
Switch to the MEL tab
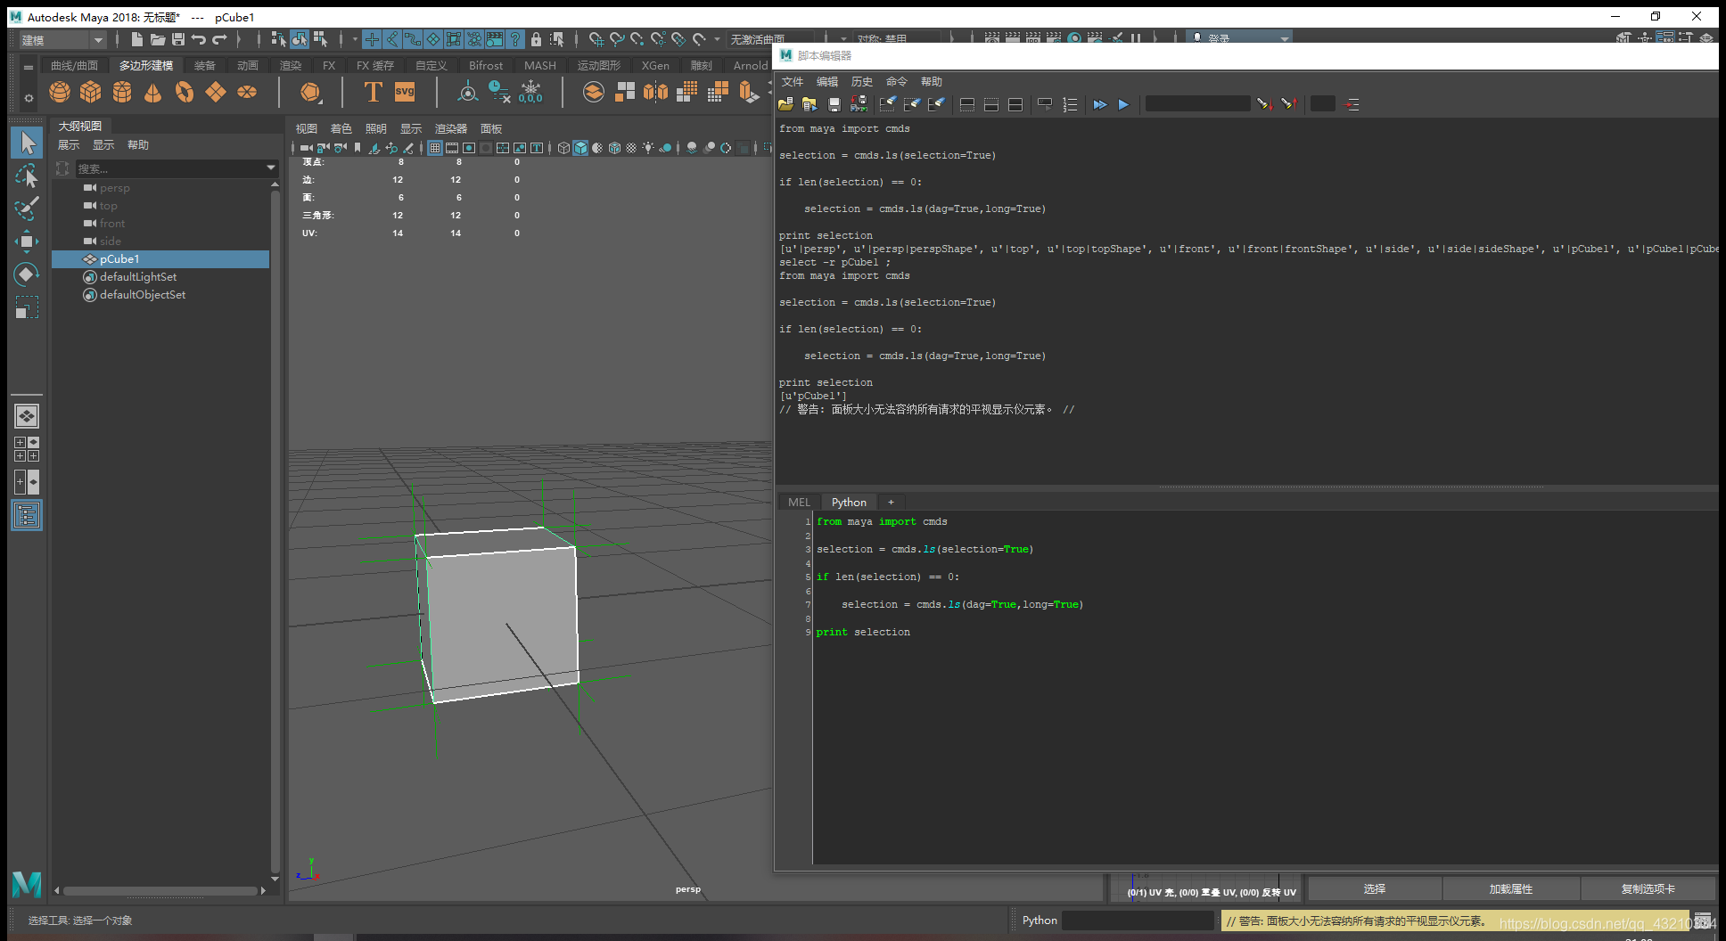(798, 502)
